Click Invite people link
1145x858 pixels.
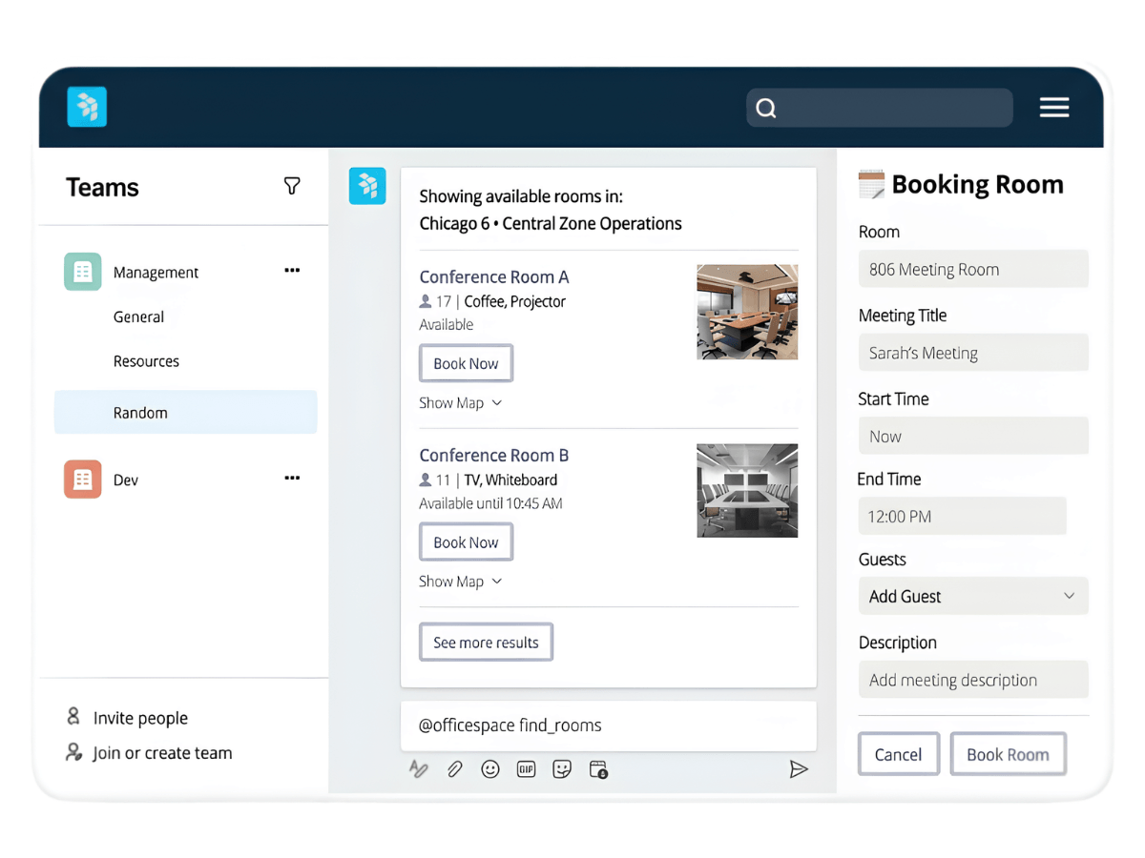(140, 718)
